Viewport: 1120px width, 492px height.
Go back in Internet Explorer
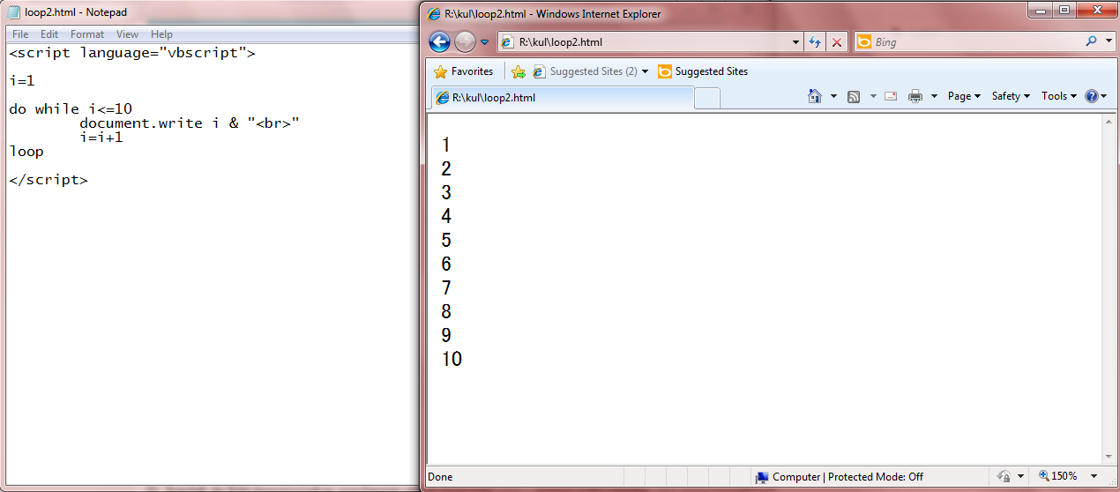coord(439,41)
